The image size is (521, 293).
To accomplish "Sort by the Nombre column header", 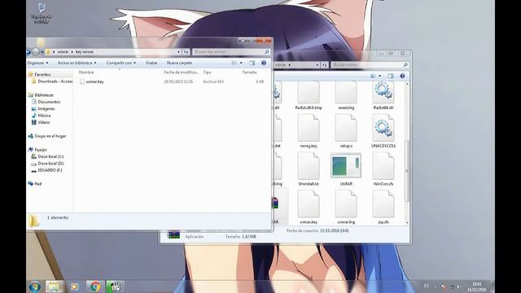I will [86, 72].
